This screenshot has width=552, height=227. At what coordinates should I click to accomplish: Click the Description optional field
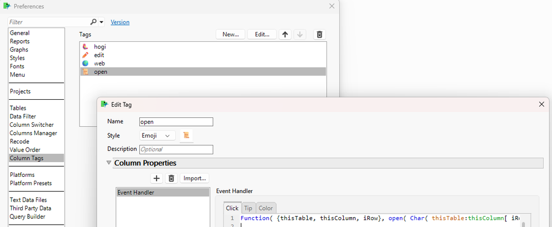tap(176, 149)
